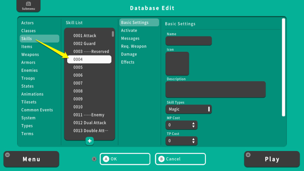
Task: Click the Name input field
Action: 188,41
